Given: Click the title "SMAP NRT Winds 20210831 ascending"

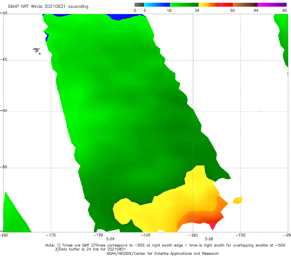Looking at the screenshot, I should 48,7.
